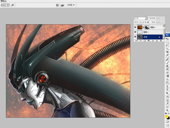Open the 工作区 workspace dropdown
Image resolution: width=170 pixels, height=128 pixels.
71,5
